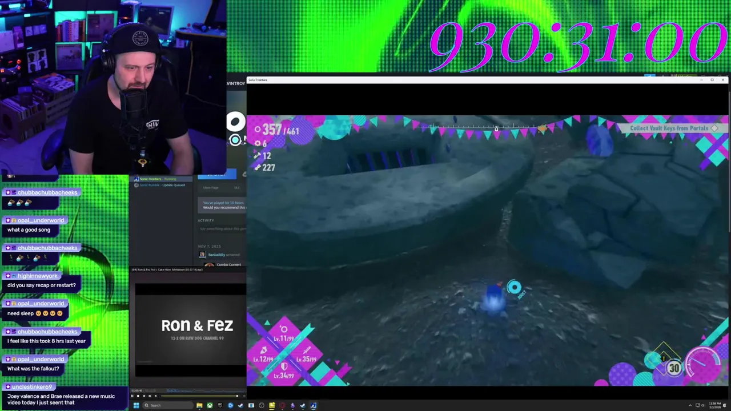Screen dimensions: 731x411
Task: Open the yellow sticky notes taskbar icon
Action: click(272, 405)
